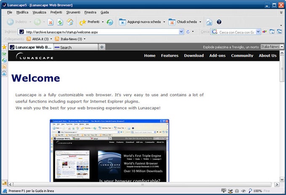Viewport: 286px width, 195px height.
Task: Click the status bar lock icon
Action: coord(237,191)
